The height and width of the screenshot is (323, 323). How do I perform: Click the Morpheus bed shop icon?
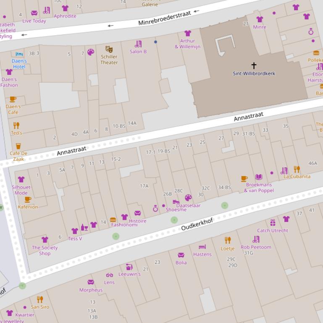coord(91,282)
